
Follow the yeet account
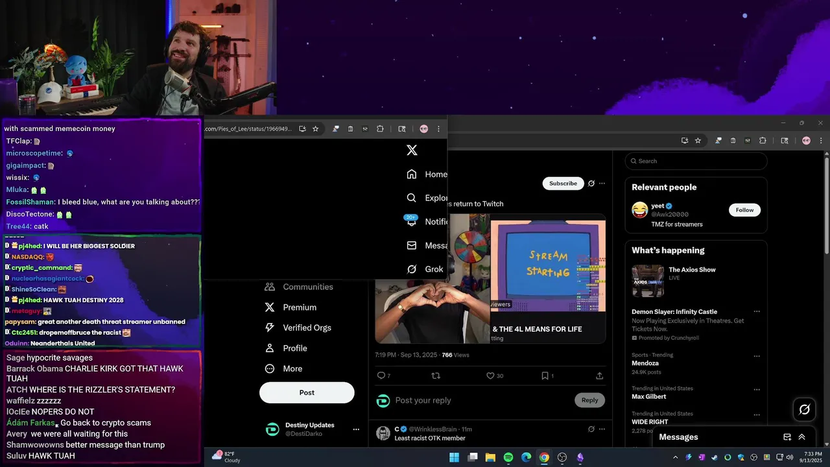pyautogui.click(x=744, y=210)
